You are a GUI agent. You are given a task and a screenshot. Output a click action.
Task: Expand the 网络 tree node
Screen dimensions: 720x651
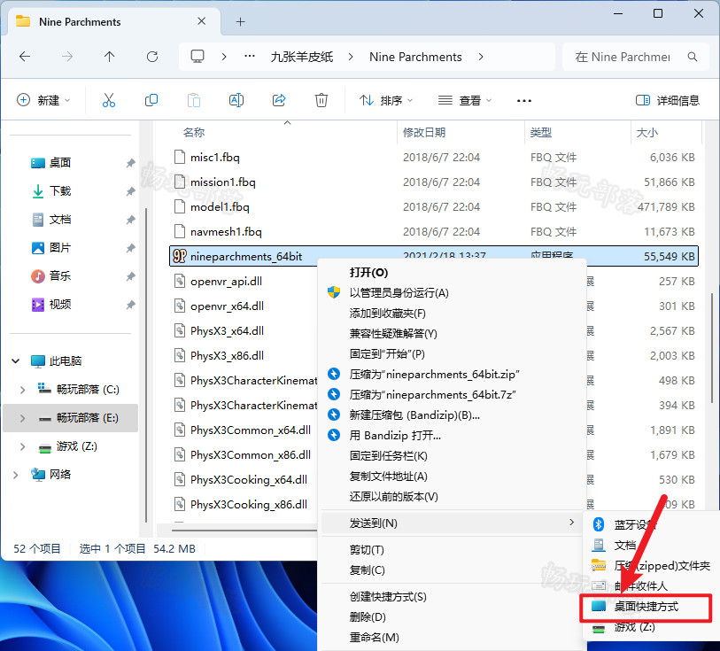tap(16, 475)
